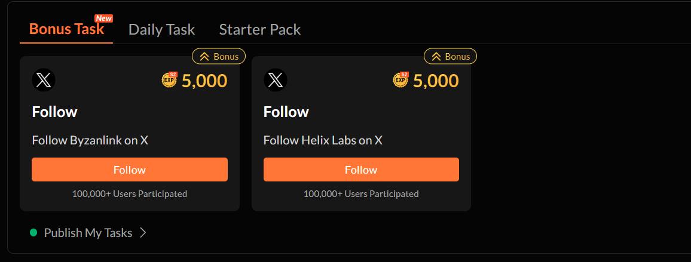691x262 pixels.
Task: Click the X logo on Helix Labs card
Action: [275, 80]
